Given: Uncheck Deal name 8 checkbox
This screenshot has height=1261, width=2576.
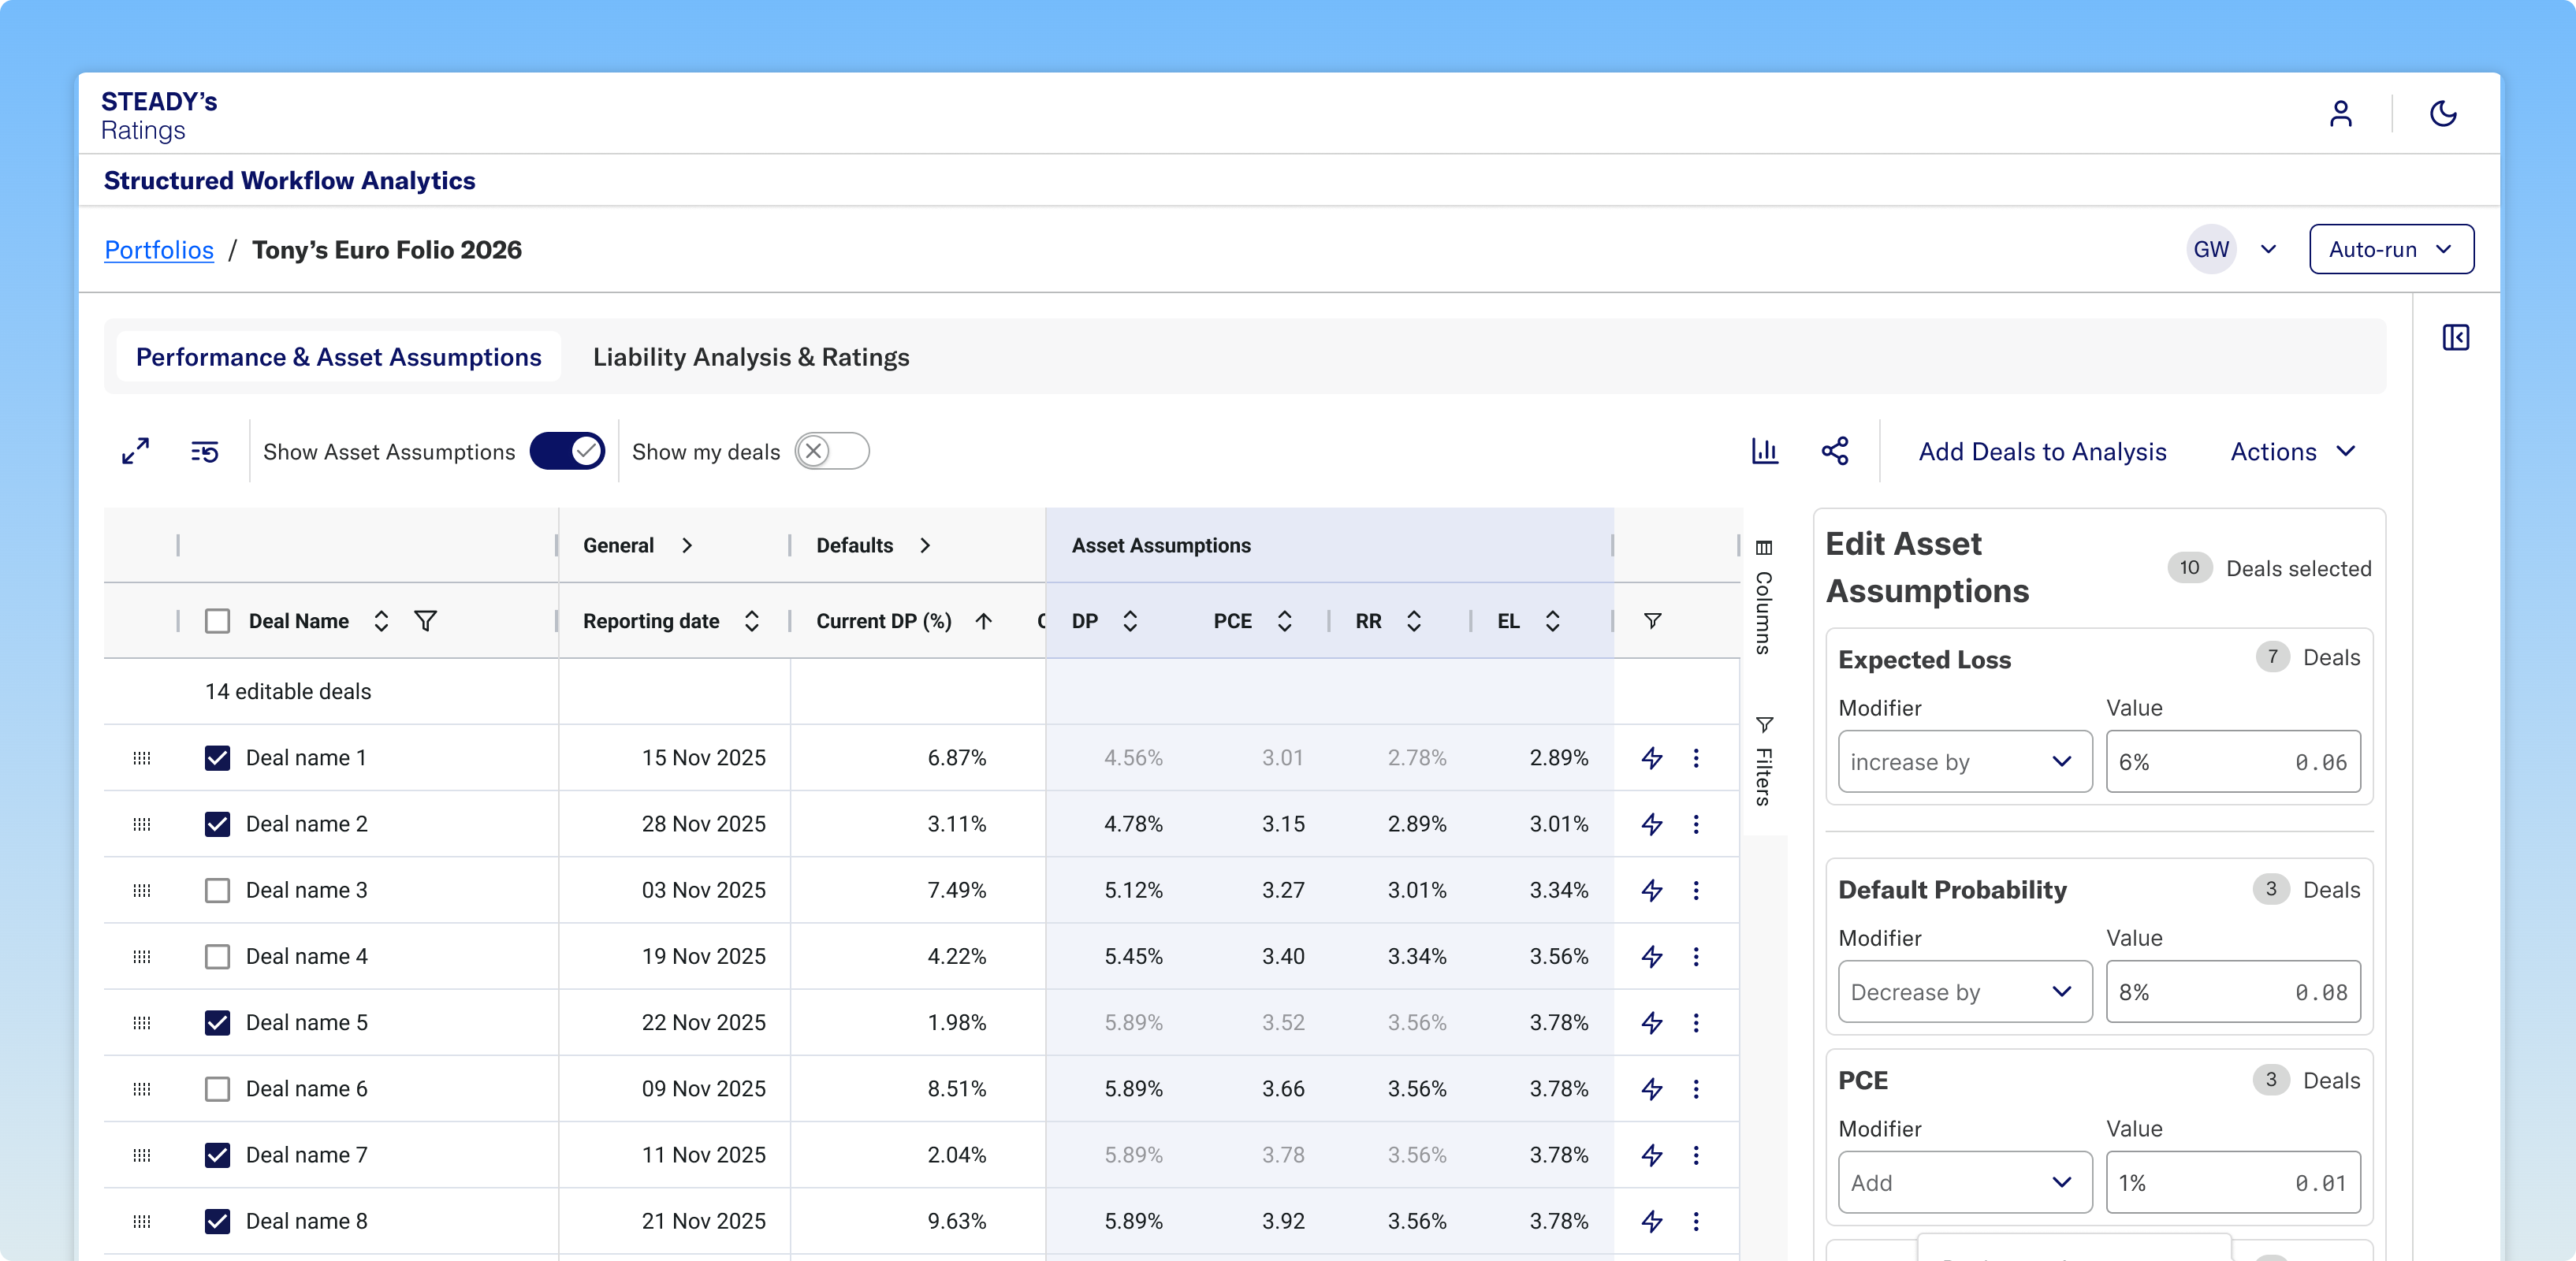Looking at the screenshot, I should click(x=217, y=1221).
